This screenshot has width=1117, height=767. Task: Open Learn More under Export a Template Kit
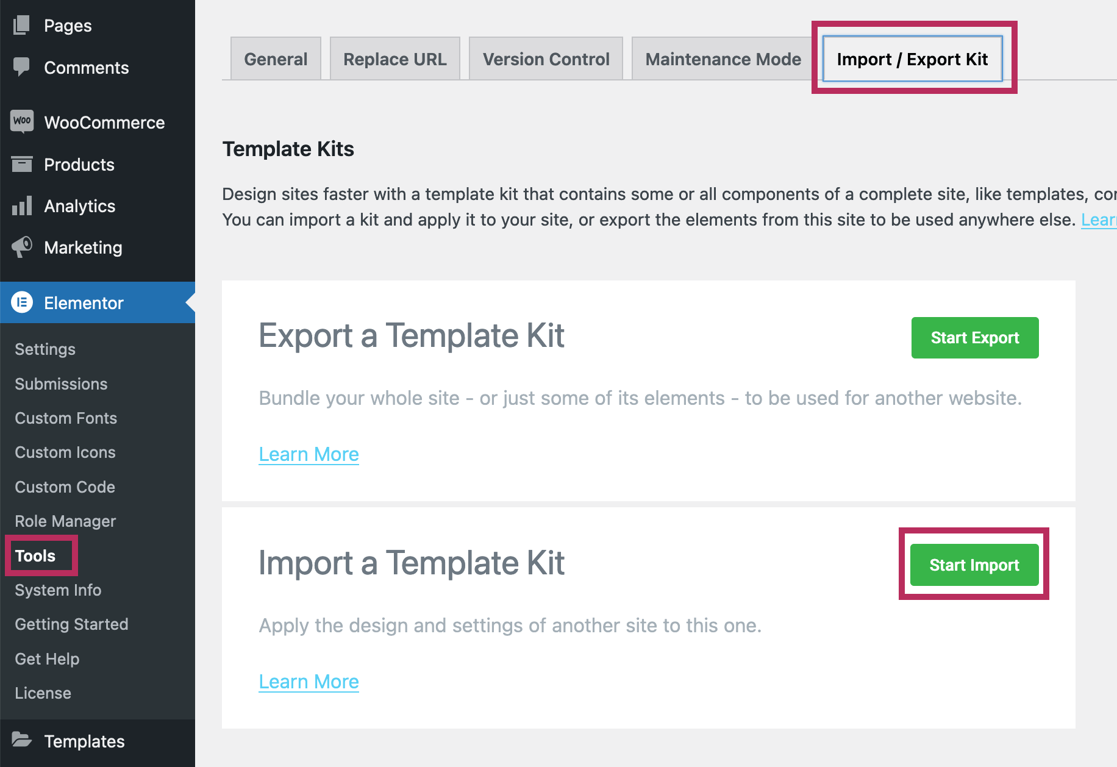point(309,454)
